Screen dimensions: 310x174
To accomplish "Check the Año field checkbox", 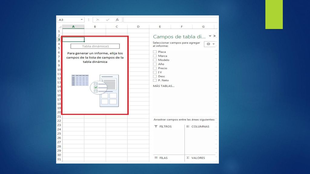I will coord(155,64).
